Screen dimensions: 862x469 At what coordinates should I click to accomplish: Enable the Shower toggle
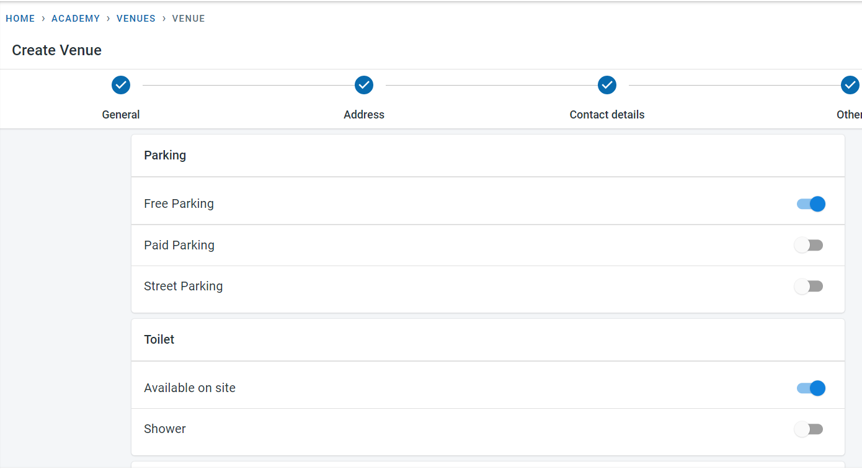tap(809, 429)
